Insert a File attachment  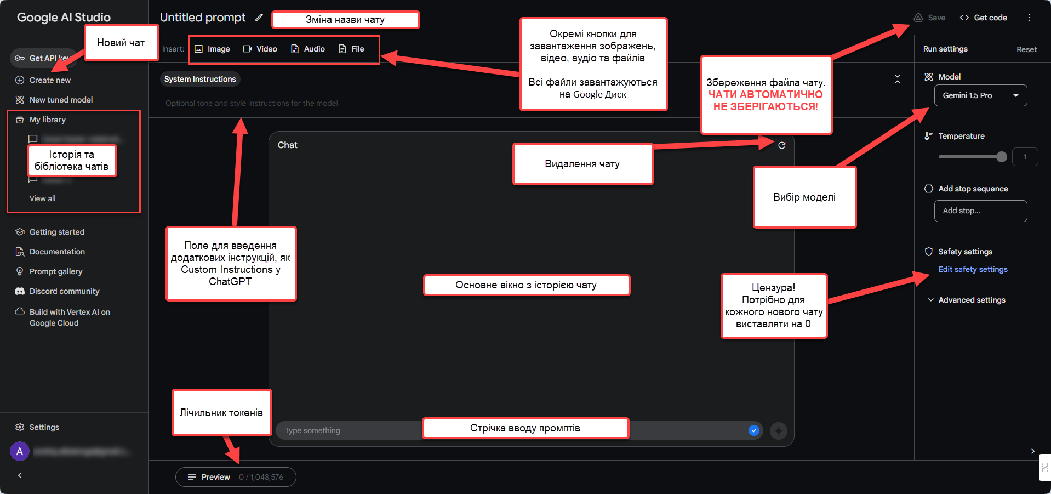[351, 49]
